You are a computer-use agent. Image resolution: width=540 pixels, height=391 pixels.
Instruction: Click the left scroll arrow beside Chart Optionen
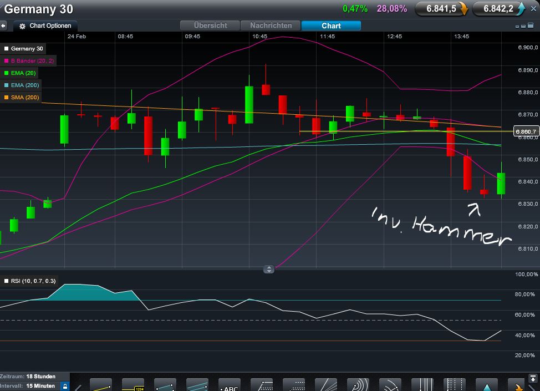coord(4,25)
